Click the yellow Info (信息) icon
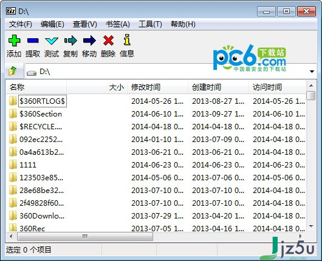This screenshot has width=322, height=261. (127, 39)
